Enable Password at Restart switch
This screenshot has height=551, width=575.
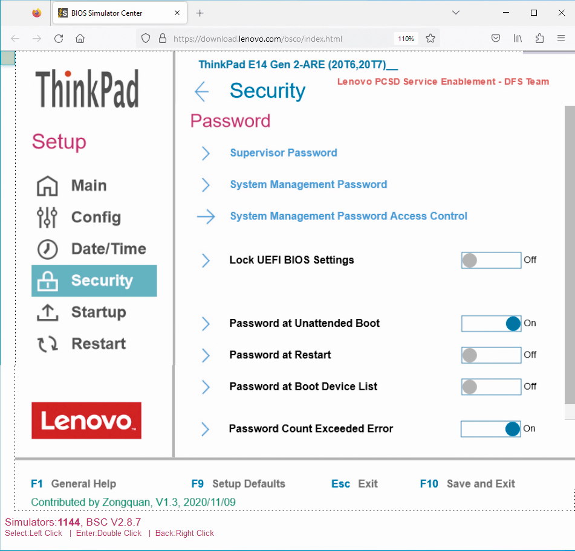491,355
